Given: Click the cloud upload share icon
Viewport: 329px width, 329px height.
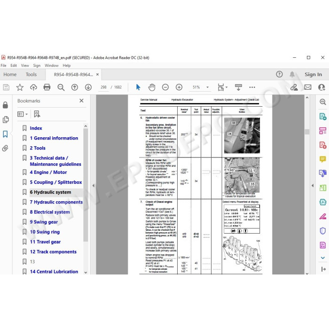Looking at the screenshot, I should tap(33, 87).
